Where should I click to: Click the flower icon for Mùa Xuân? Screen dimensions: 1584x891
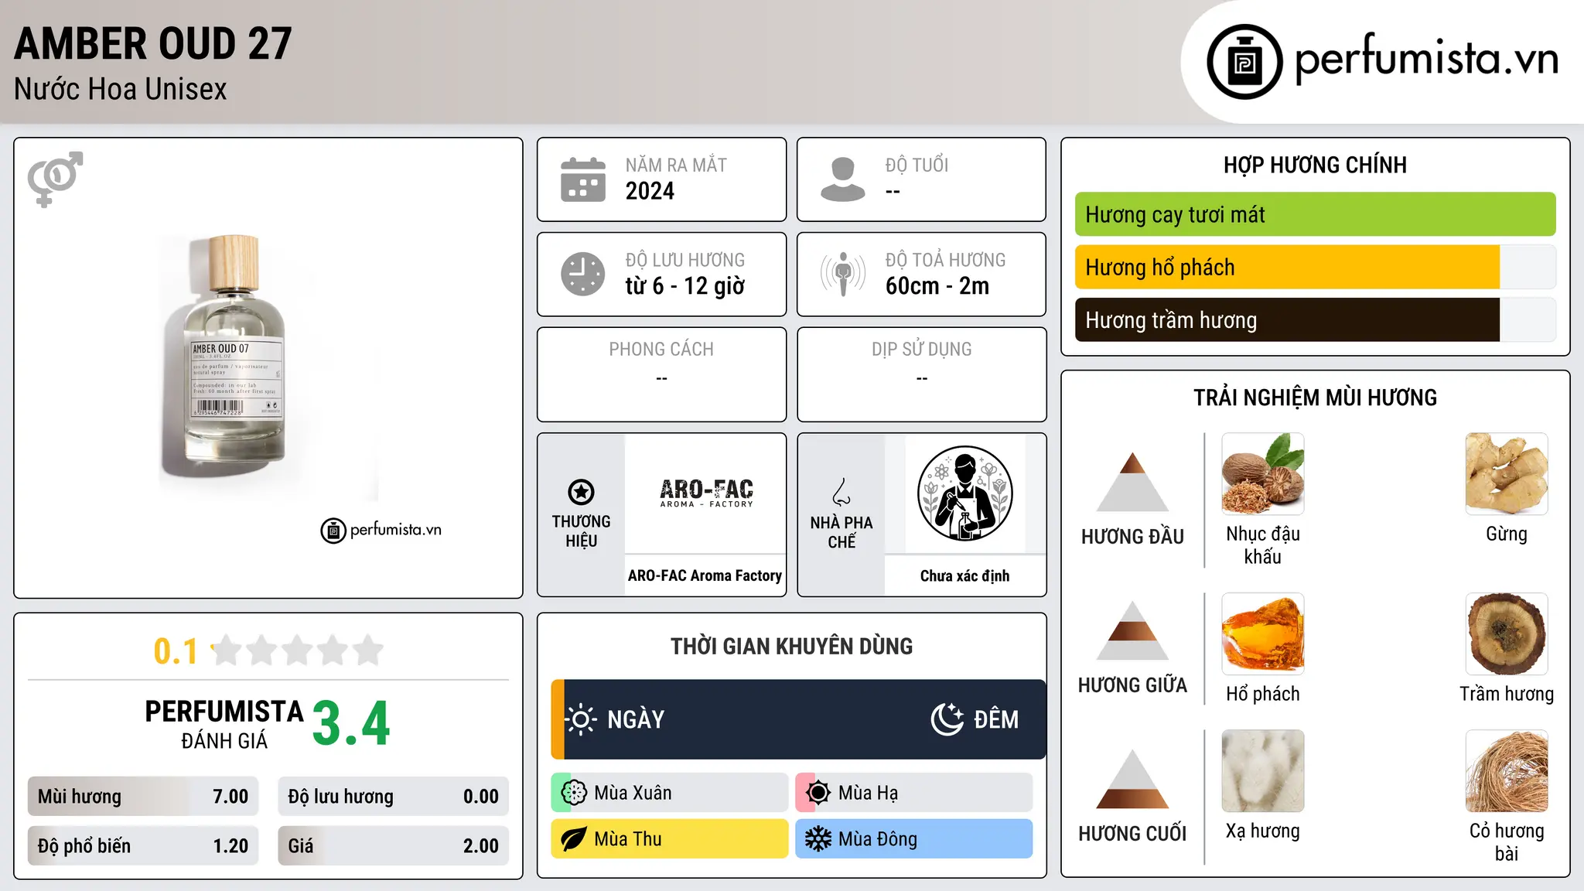pyautogui.click(x=574, y=793)
